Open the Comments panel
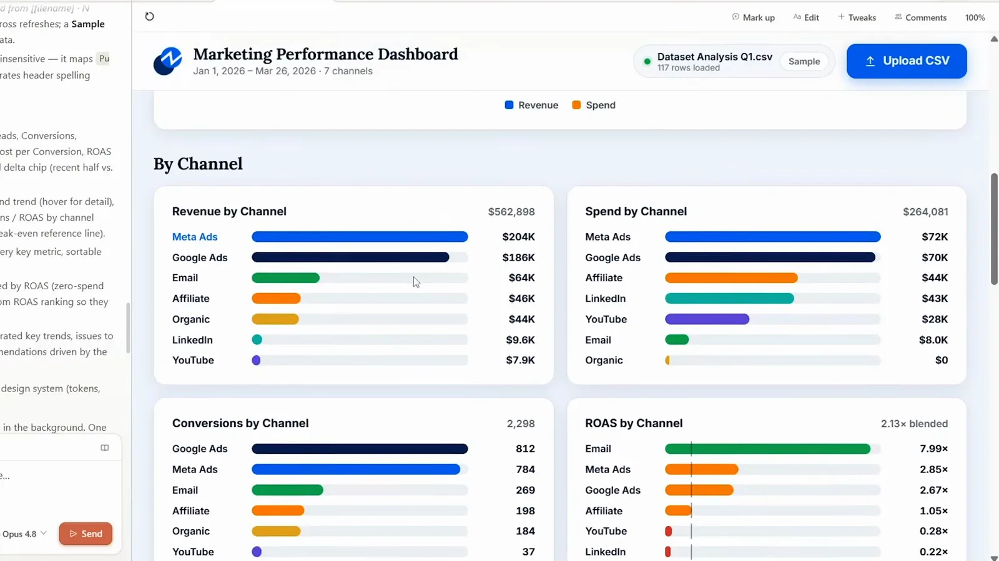 pyautogui.click(x=920, y=17)
